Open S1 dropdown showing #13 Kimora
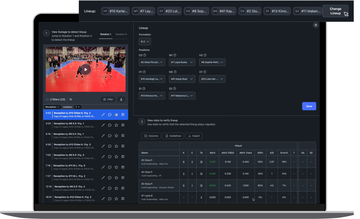 [152, 96]
